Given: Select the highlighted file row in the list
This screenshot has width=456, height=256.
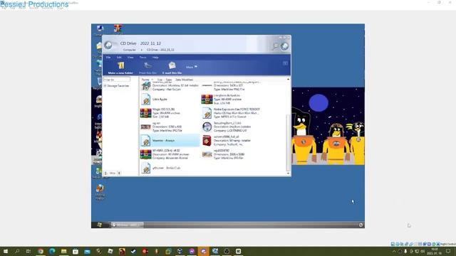Looking at the screenshot, I should click(170, 141).
